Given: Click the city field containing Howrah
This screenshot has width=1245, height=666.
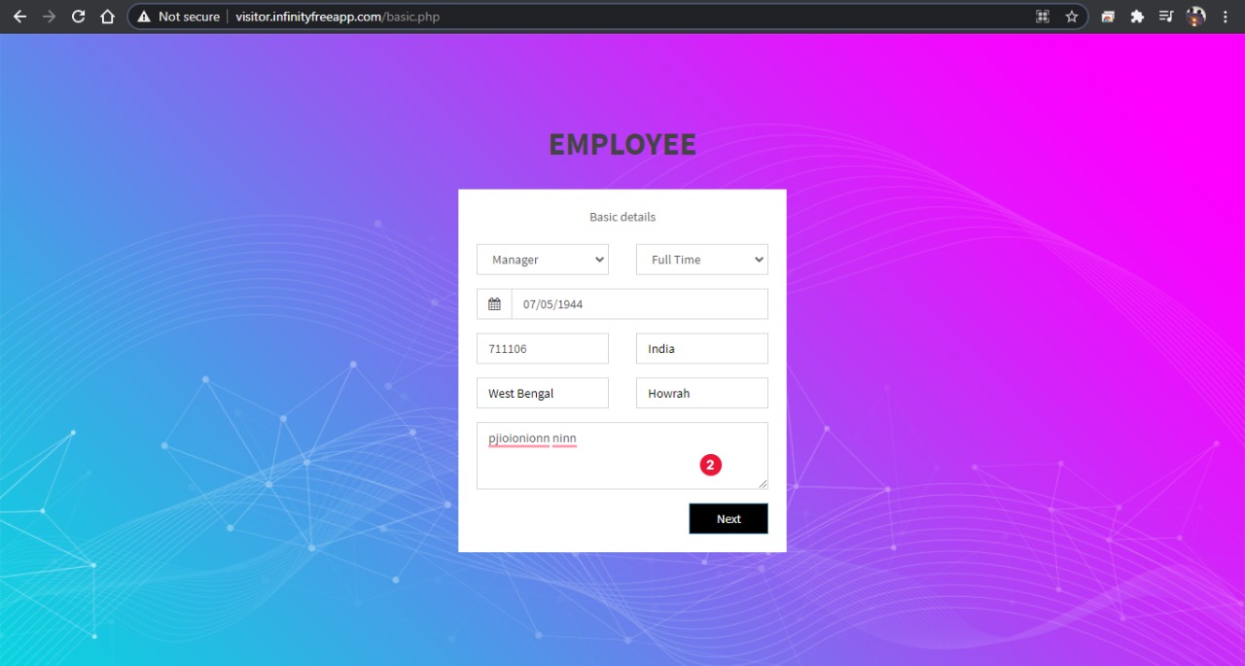Looking at the screenshot, I should click(702, 393).
